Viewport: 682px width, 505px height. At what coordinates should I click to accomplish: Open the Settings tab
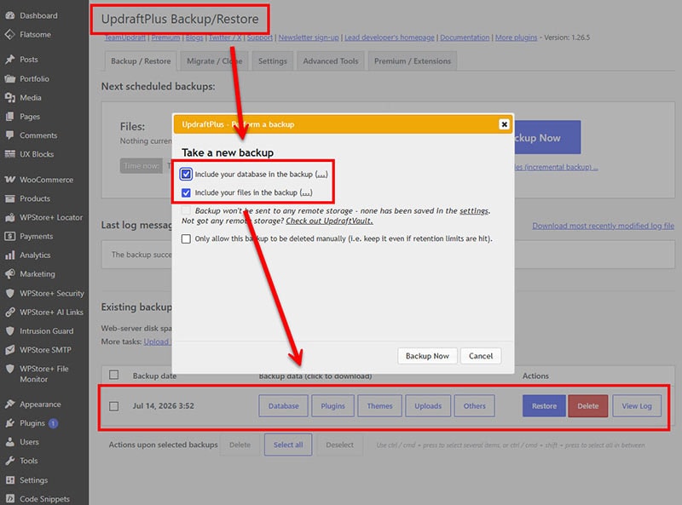273,61
